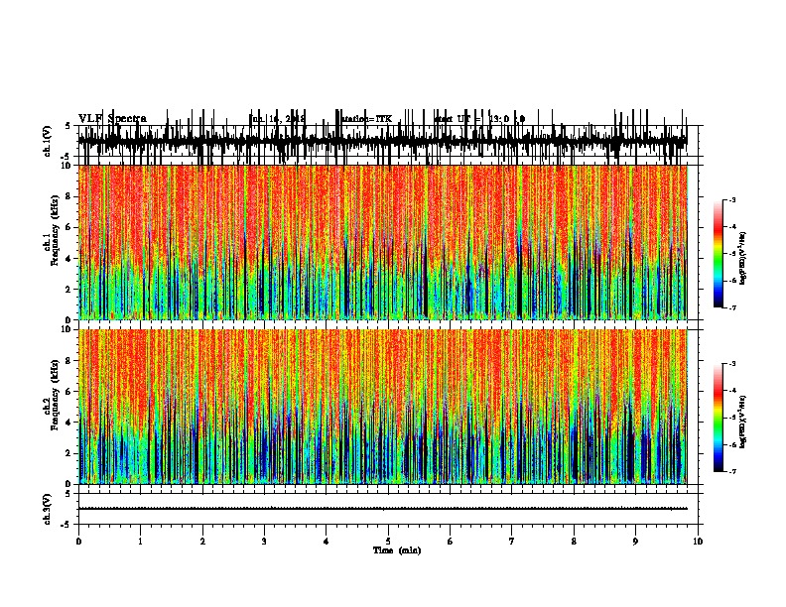Viewport: 786px width, 607px height.
Task: Click the recording date in the header
Action: (x=277, y=119)
